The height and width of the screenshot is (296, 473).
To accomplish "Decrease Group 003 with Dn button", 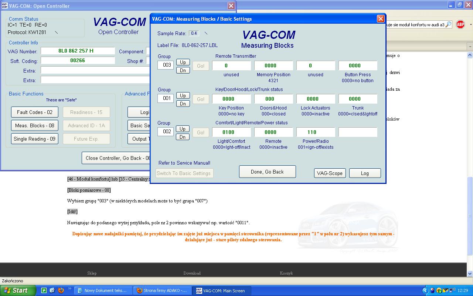I will 183,70.
